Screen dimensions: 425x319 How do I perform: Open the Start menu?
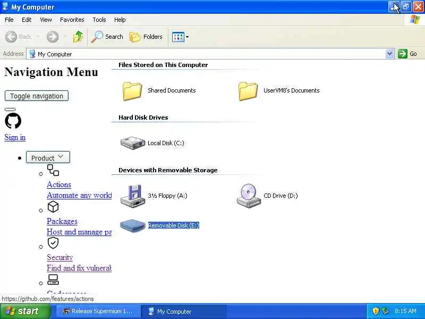[25, 311]
